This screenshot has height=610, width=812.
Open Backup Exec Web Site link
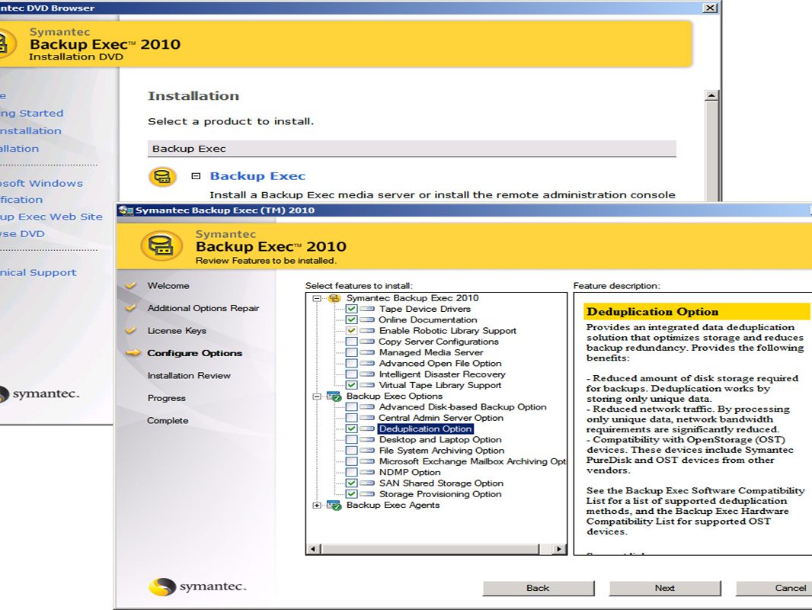[x=51, y=217]
